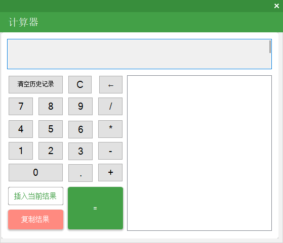Tap the number 5 key
Screen dimensions: 283x243
pos(51,129)
